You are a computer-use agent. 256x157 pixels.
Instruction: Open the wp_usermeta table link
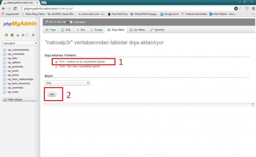[x=15, y=88]
